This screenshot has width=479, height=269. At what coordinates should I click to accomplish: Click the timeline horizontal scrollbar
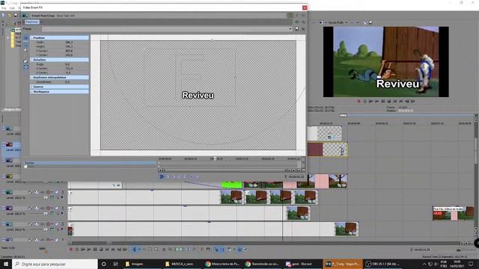(x=266, y=244)
